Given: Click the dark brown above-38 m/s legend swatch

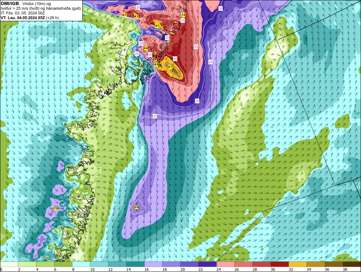Looking at the screenshot, I should click(x=352, y=264).
